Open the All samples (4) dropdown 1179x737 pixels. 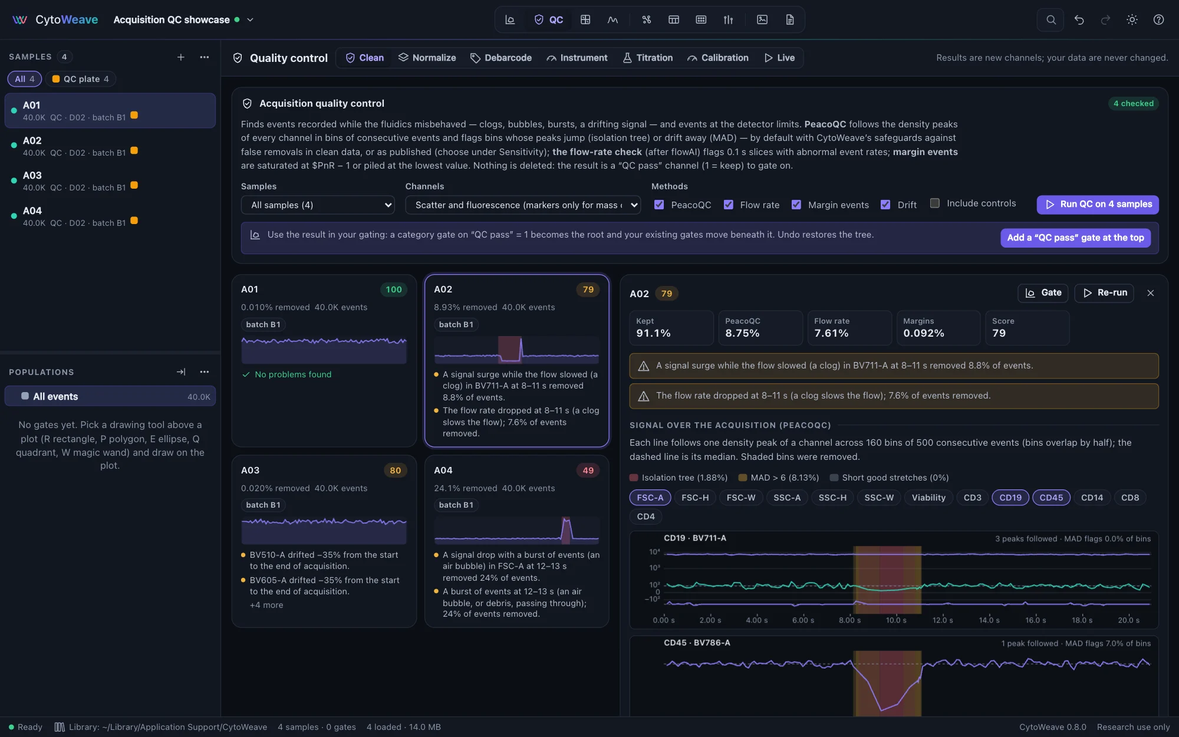tap(318, 205)
